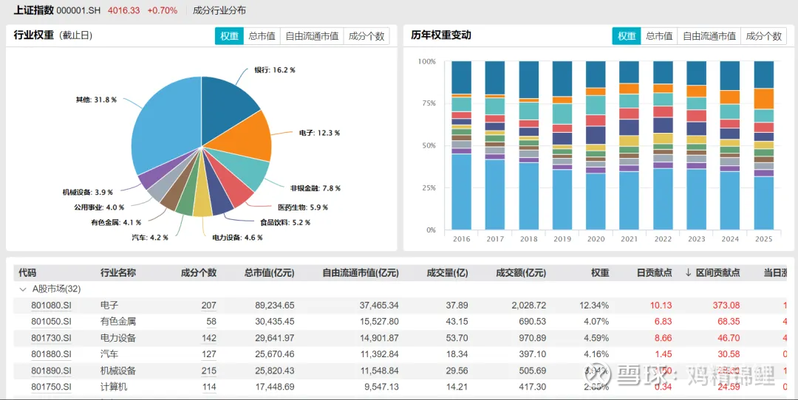The image size is (798, 400).
Task: Switch to 自由流通市值 in 行业权重 panel
Action: pos(312,36)
